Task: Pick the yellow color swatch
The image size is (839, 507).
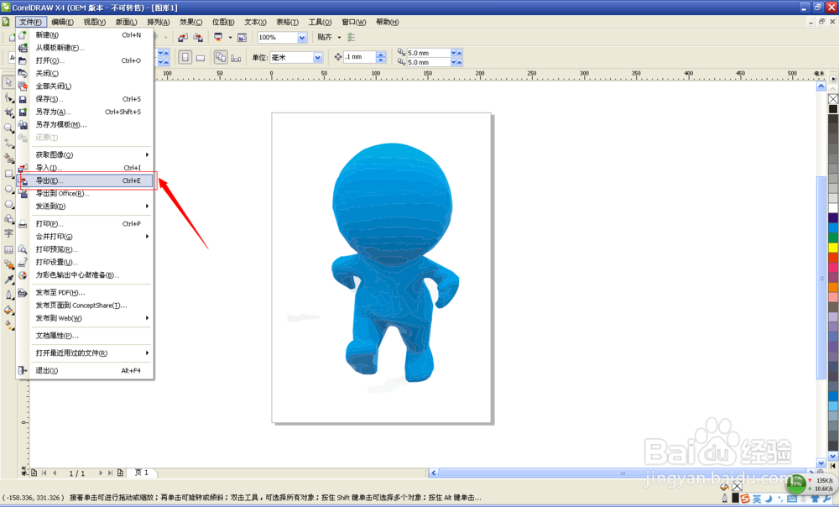Action: click(x=833, y=248)
